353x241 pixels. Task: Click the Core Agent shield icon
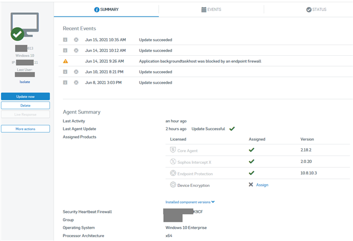pyautogui.click(x=173, y=150)
